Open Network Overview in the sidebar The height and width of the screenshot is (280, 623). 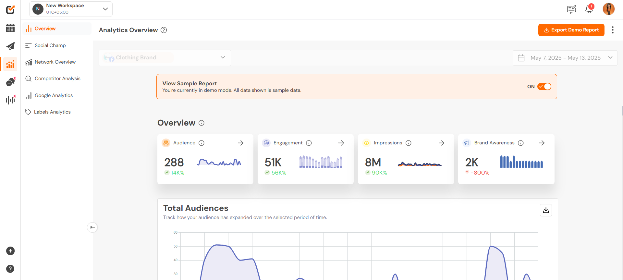57,62
